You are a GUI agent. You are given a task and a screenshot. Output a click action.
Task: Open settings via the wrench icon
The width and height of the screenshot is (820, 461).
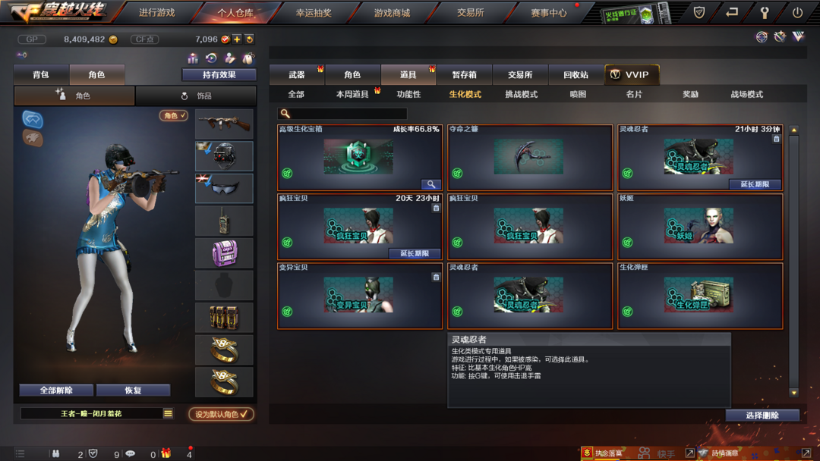(x=765, y=13)
